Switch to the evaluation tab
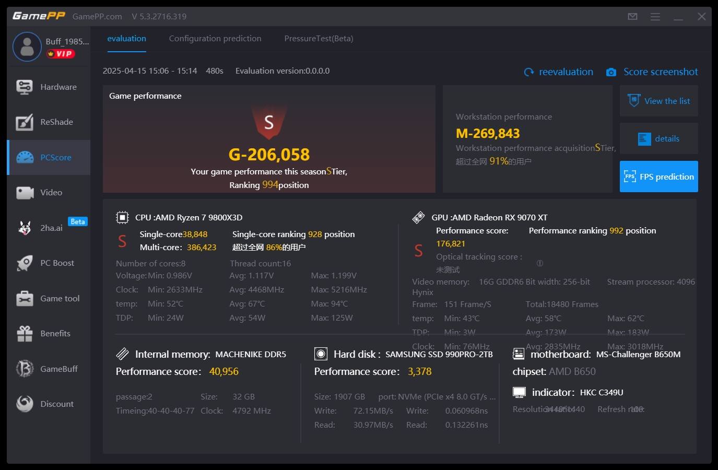Image resolution: width=718 pixels, height=470 pixels. (x=126, y=39)
